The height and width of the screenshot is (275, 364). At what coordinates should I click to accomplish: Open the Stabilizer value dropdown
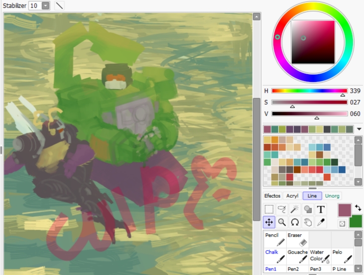pos(46,5)
